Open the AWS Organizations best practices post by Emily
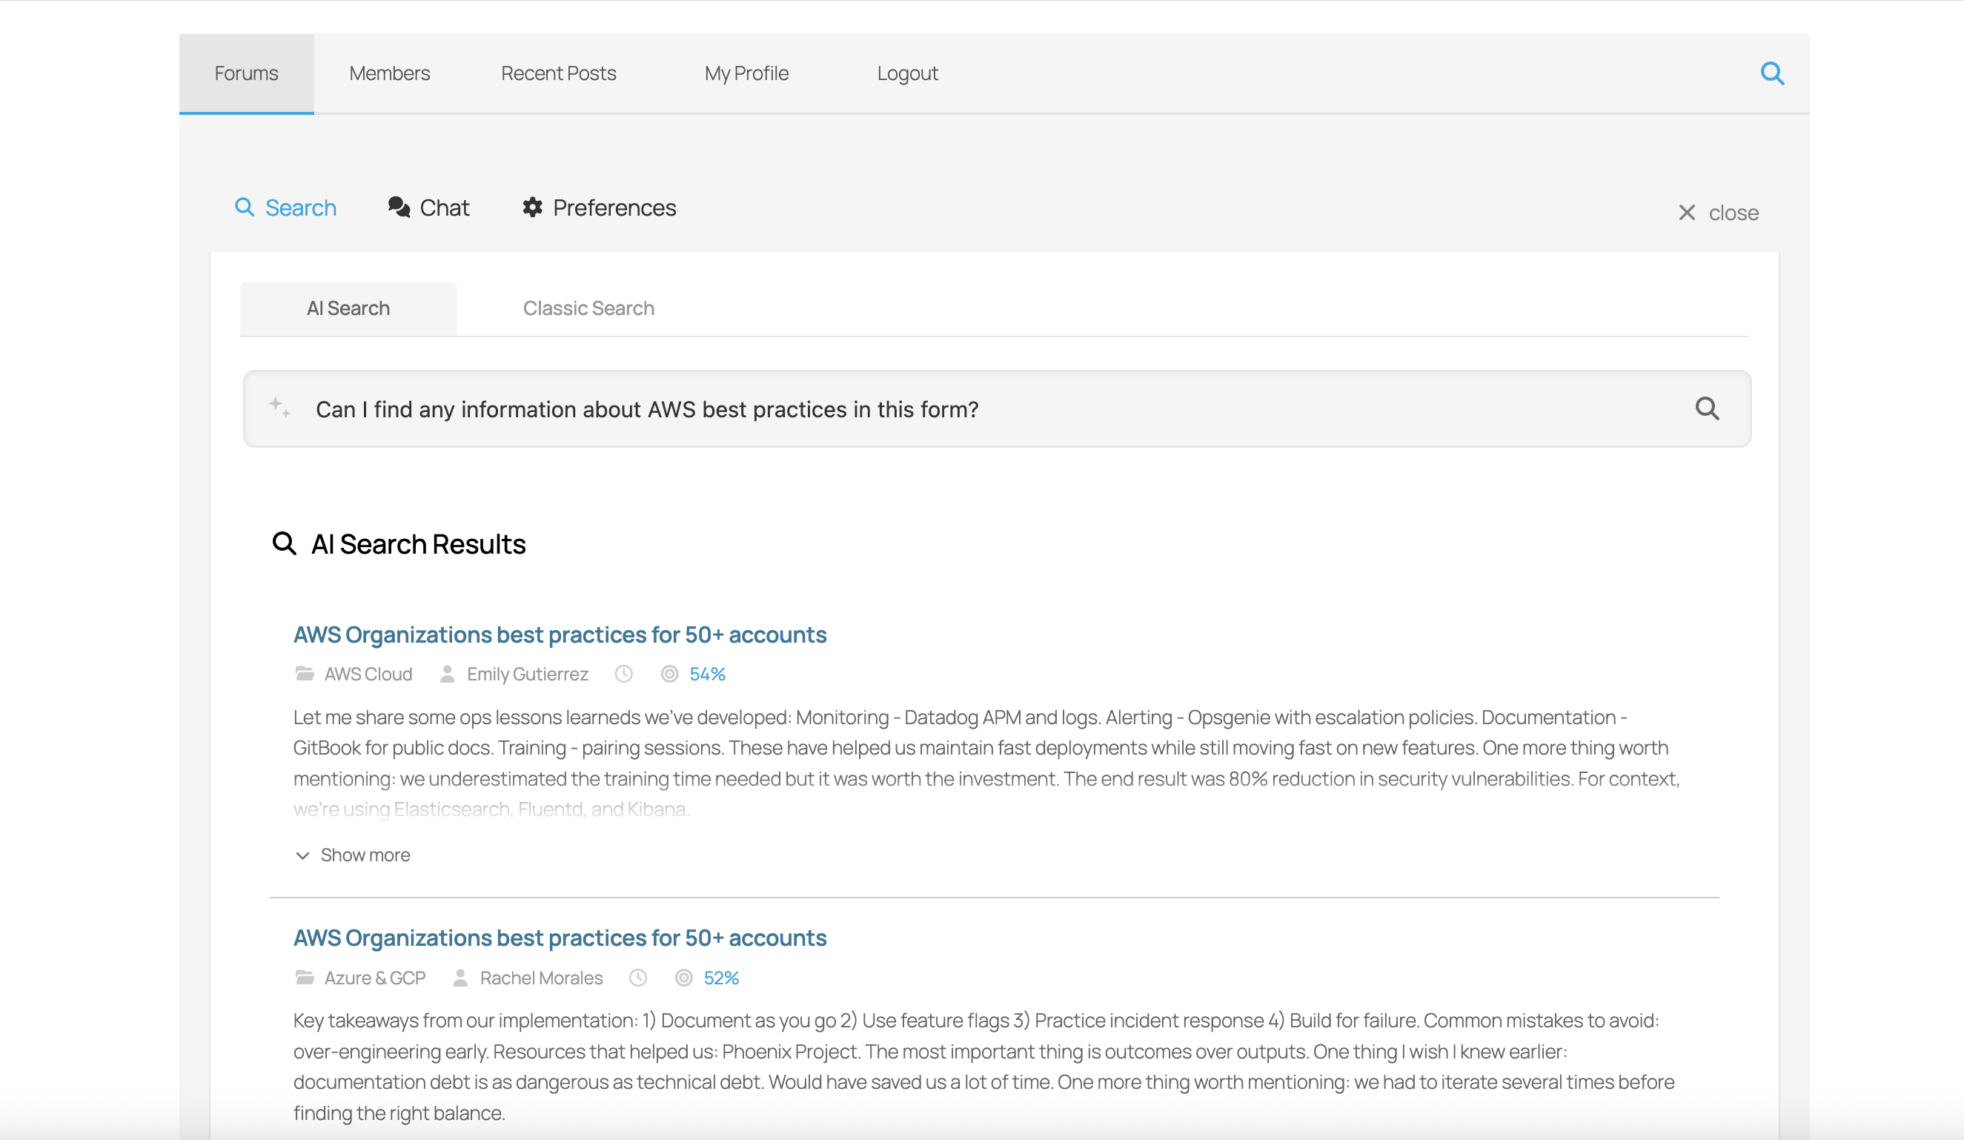 pyautogui.click(x=560, y=634)
